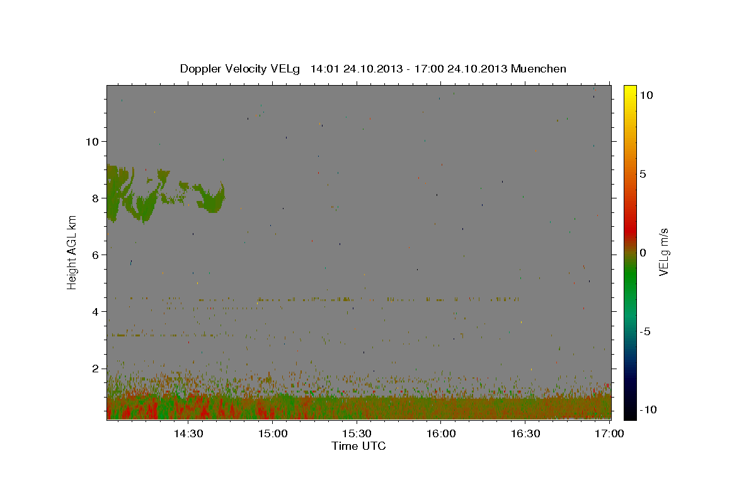
Task: Click the red-green boundary layer echoes near ground
Action: [x=358, y=406]
